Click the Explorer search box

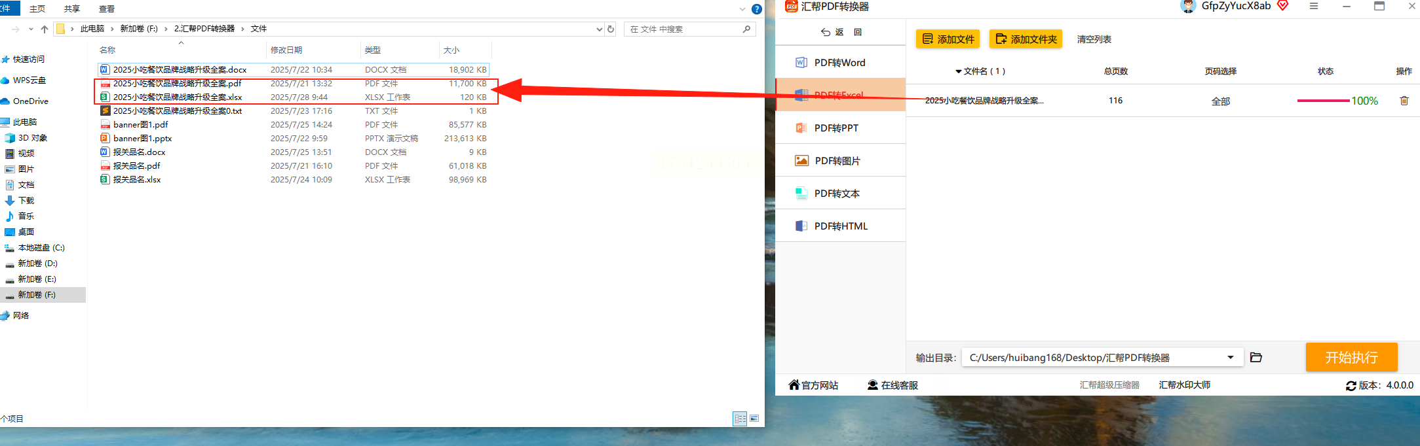tap(689, 29)
